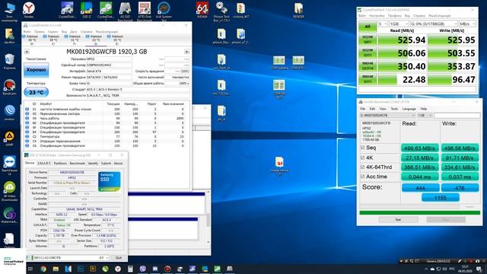Open the Language menu in AS SSD Benchmark
Screen dimensions: 487x274
pyautogui.click(x=409, y=109)
